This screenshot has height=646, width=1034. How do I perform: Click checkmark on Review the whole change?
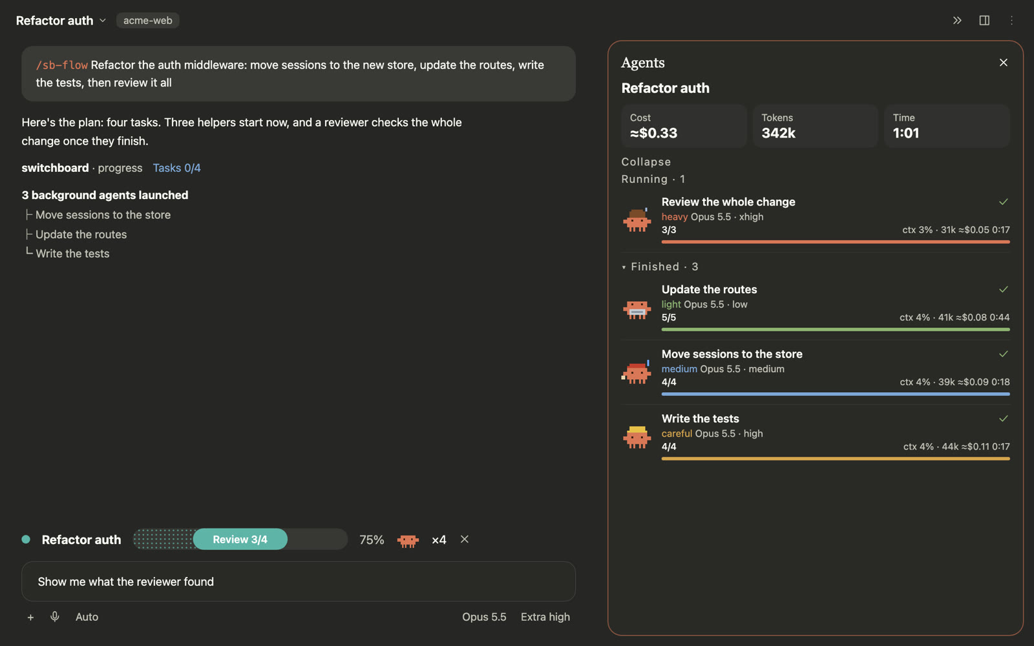coord(1004,202)
